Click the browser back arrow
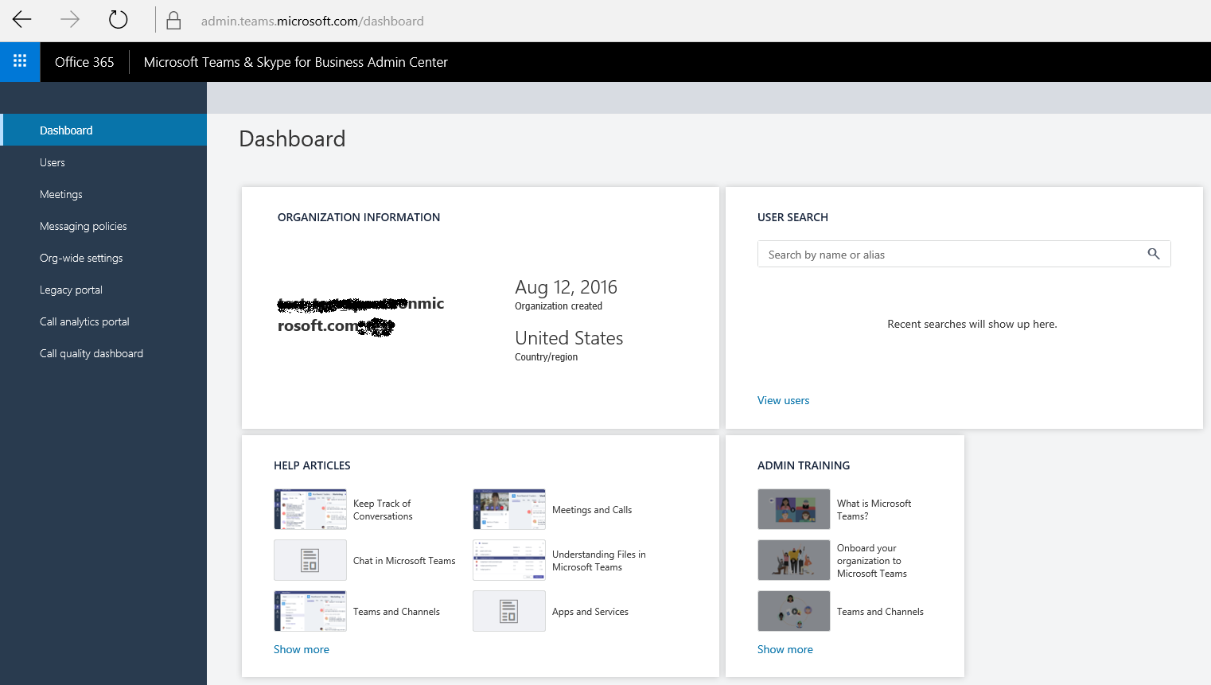 tap(22, 20)
